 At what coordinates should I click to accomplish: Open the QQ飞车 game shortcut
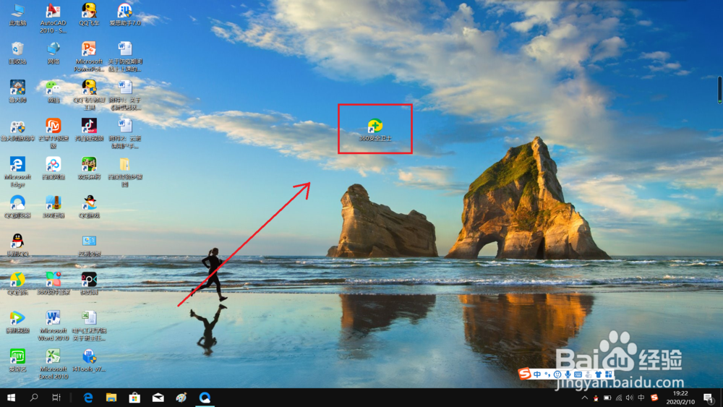point(89,14)
